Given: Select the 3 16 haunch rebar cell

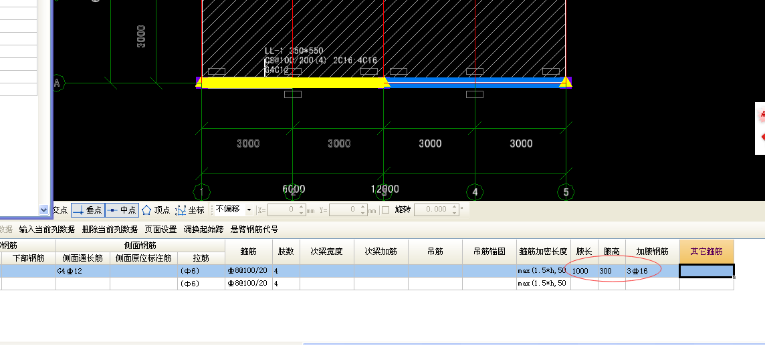Looking at the screenshot, I should tap(652, 271).
